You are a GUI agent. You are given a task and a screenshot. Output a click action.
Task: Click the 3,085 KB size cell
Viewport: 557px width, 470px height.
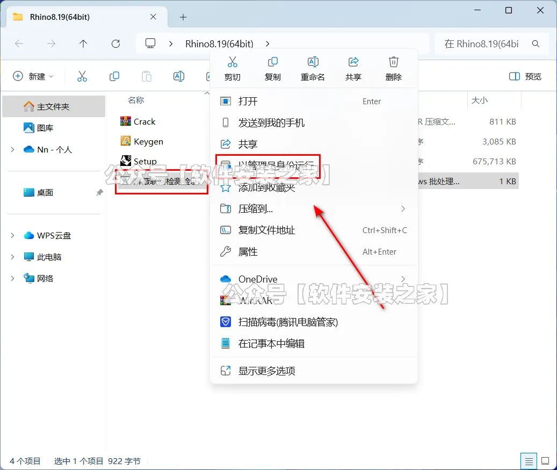coord(499,141)
